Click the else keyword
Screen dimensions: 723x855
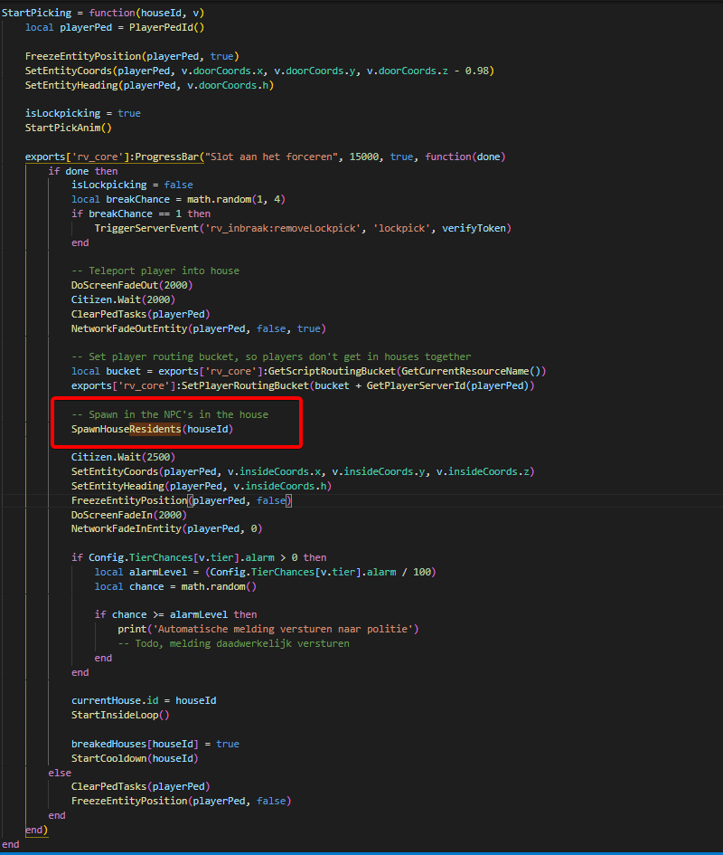(x=60, y=773)
